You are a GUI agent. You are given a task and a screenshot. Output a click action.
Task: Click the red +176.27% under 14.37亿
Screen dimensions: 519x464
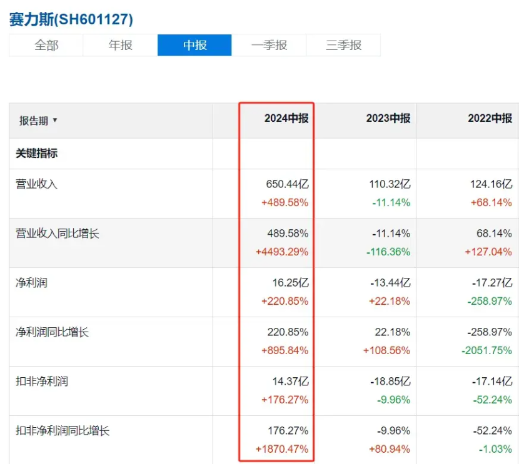coord(285,400)
